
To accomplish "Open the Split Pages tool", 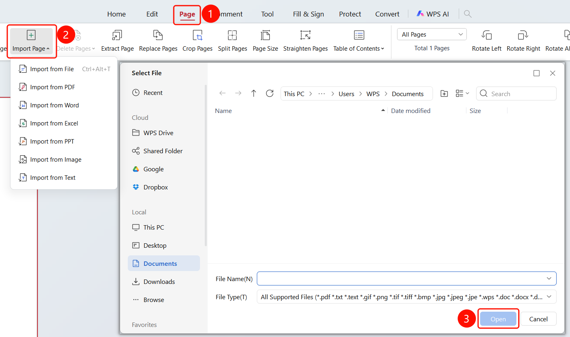I will (233, 41).
